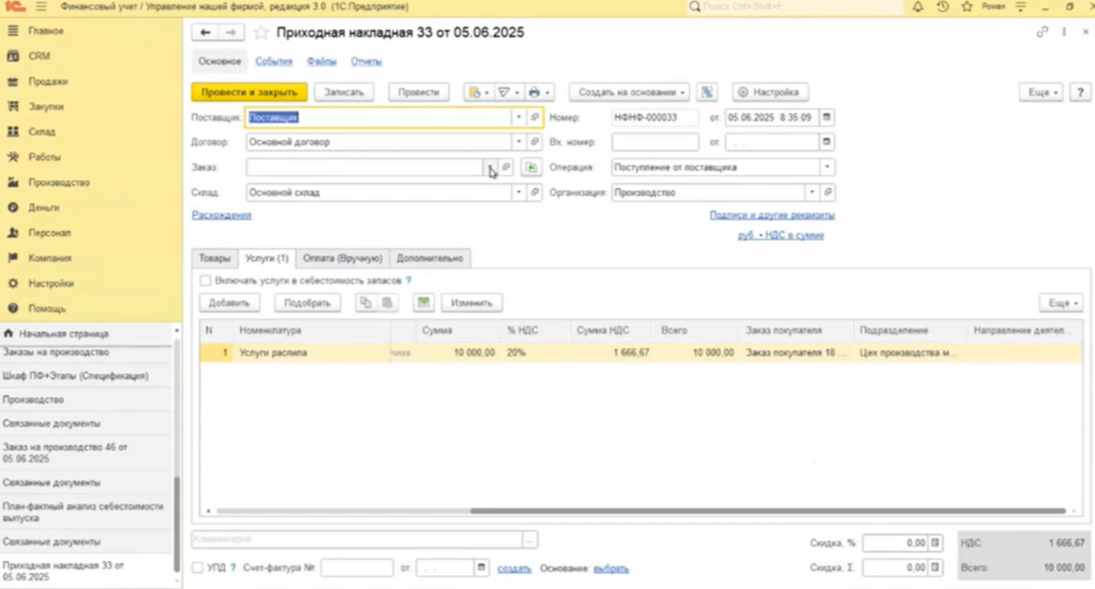Open the Расхождения link
Image resolution: width=1095 pixels, height=589 pixels.
coord(221,215)
